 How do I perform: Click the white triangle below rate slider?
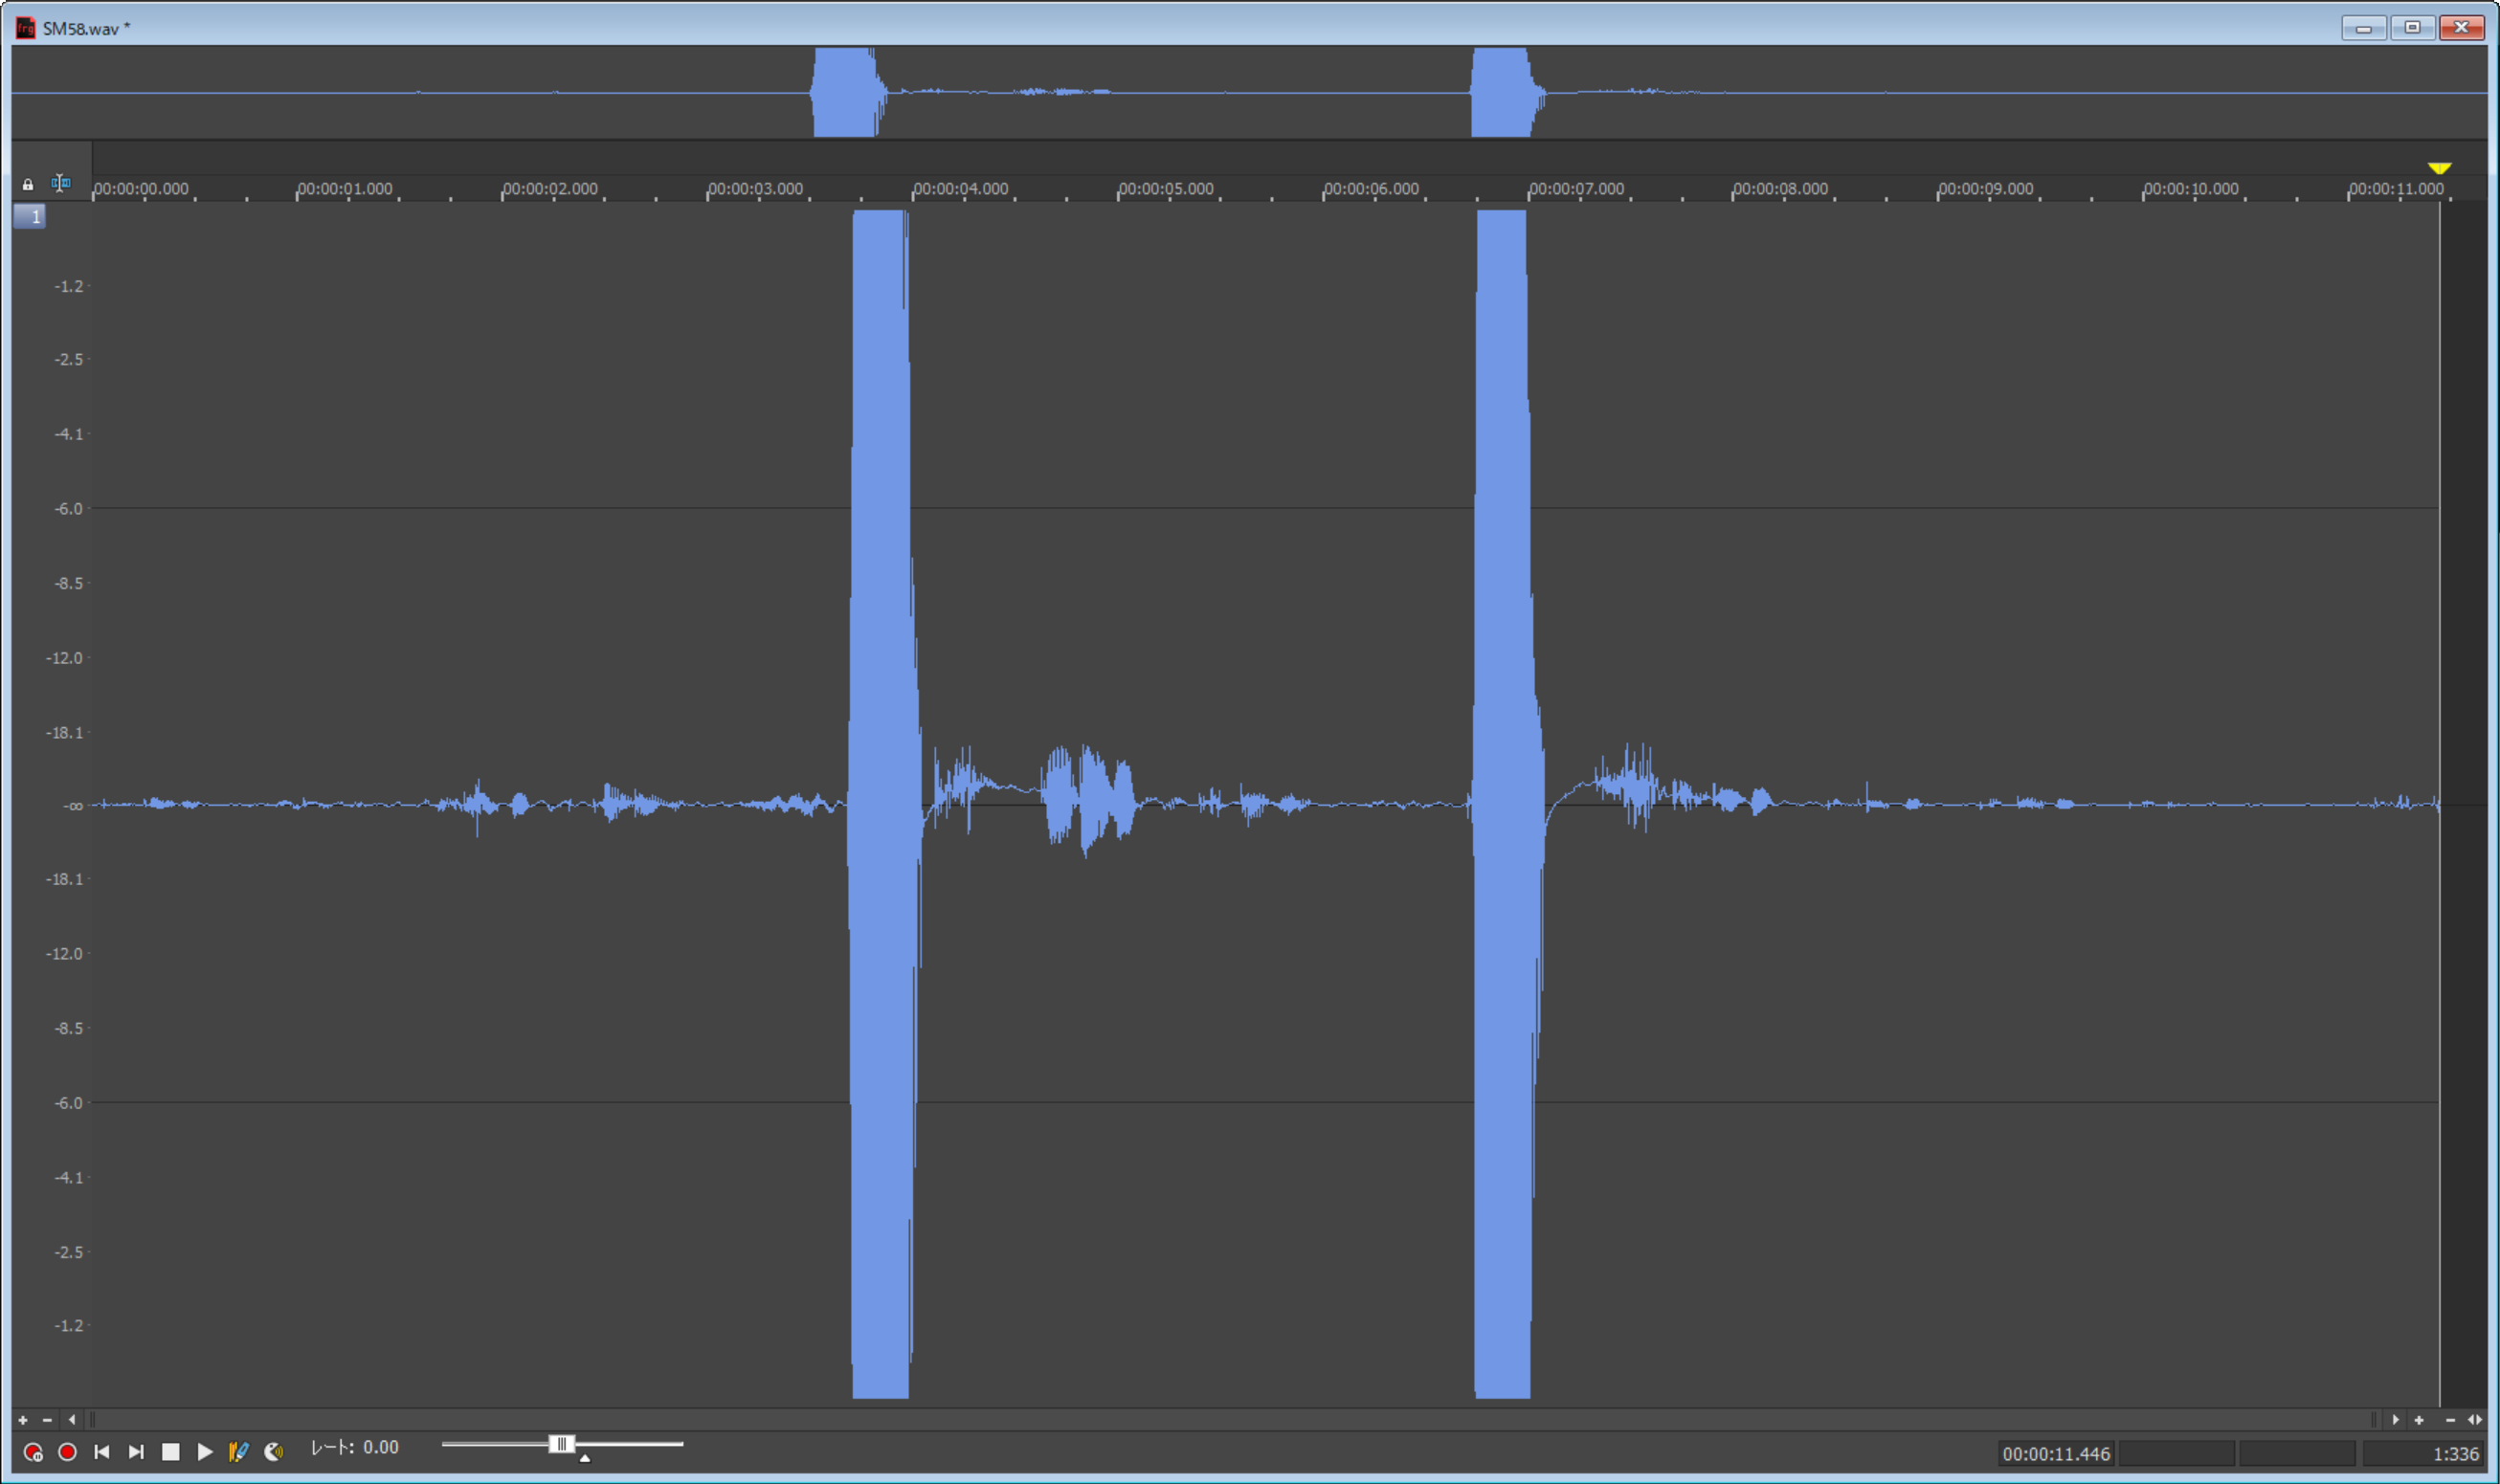point(585,1458)
